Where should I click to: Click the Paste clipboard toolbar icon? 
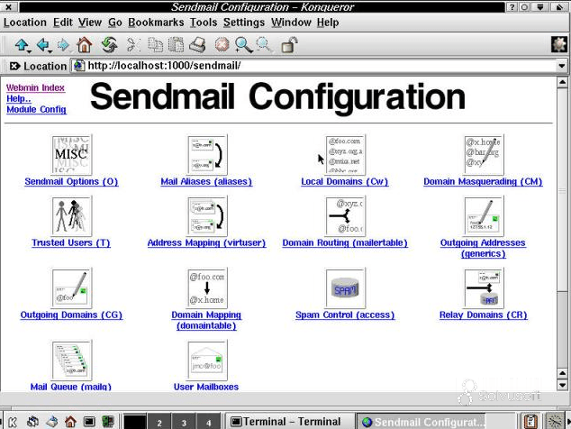pos(176,45)
